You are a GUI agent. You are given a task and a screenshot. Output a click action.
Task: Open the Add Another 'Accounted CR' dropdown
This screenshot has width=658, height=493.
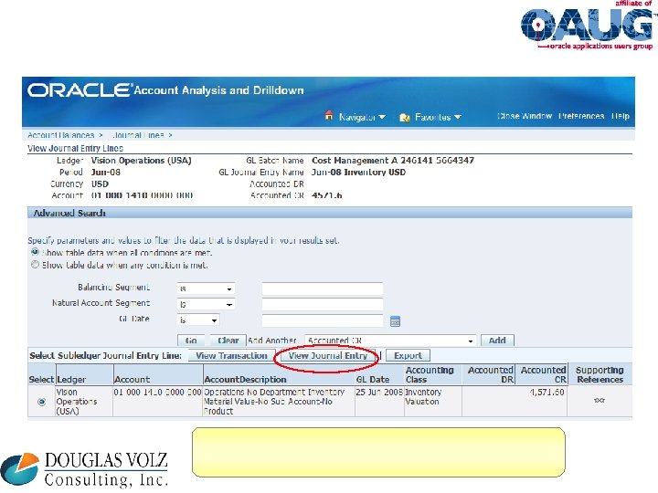click(391, 341)
